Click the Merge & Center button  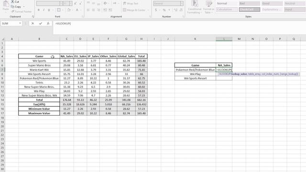pyautogui.click(x=134, y=10)
